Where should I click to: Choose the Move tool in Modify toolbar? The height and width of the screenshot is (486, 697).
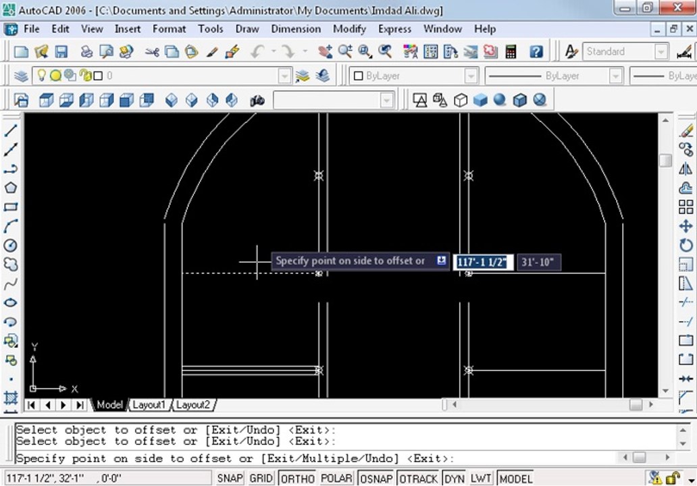686,226
